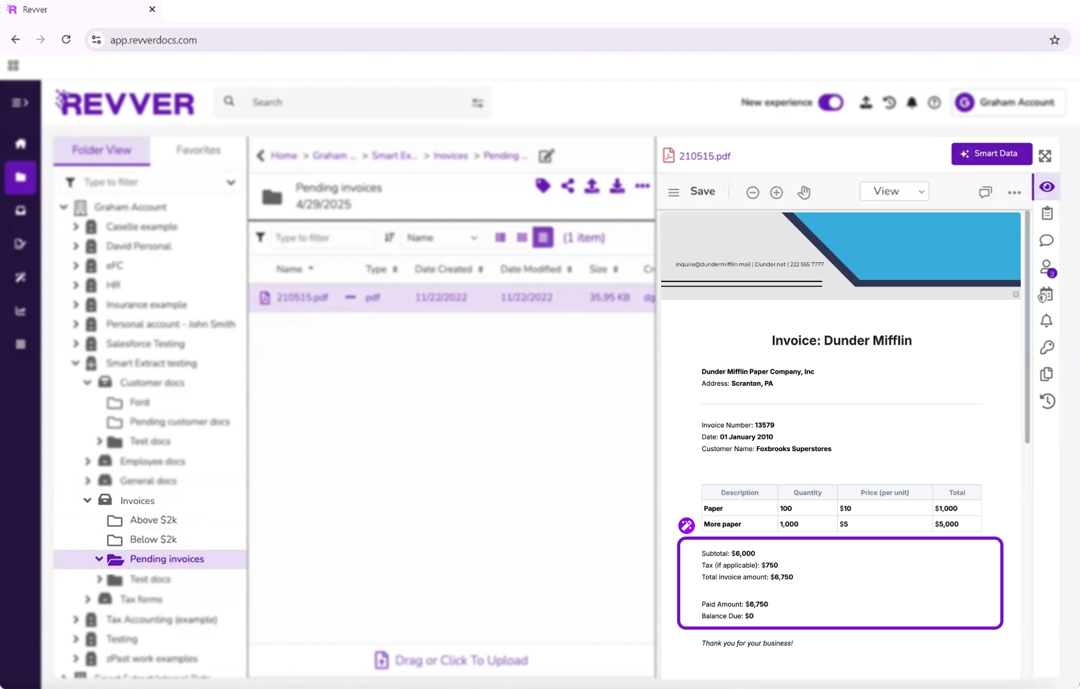Switch to the selected details list view
The height and width of the screenshot is (689, 1080).
pyautogui.click(x=543, y=238)
